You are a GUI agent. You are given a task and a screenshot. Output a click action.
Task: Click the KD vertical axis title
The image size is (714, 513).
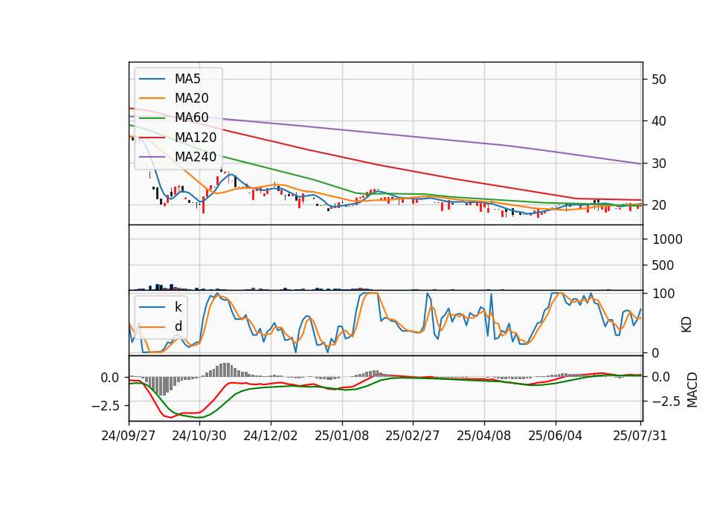coord(686,325)
